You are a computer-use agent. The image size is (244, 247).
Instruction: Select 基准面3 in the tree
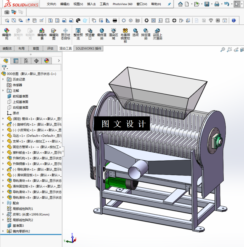click(x=18, y=226)
